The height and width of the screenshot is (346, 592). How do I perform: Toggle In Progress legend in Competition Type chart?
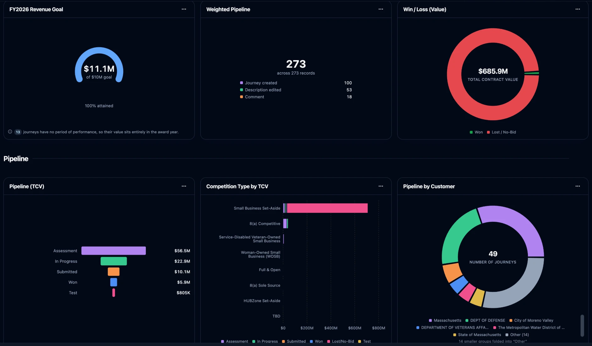pyautogui.click(x=265, y=341)
